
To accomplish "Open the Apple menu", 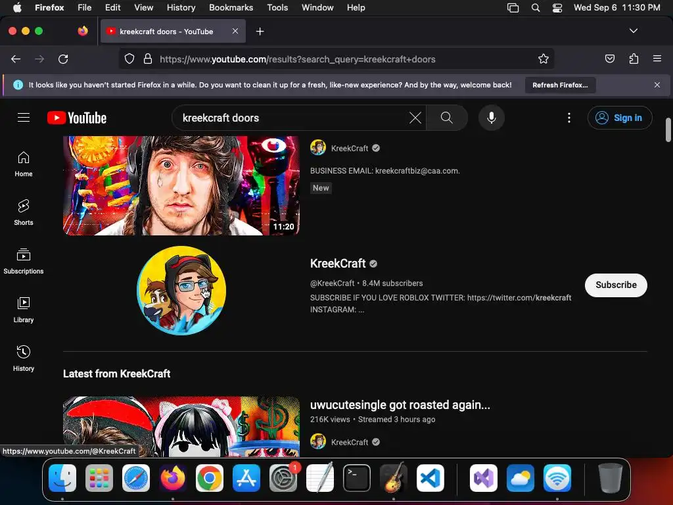I will coord(17,7).
